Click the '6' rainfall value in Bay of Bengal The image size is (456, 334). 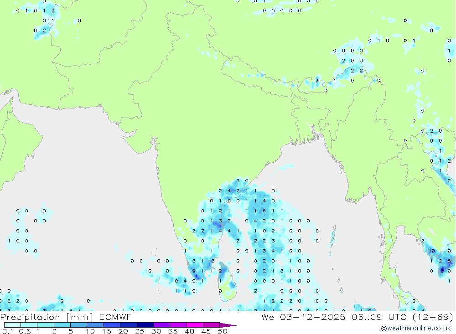tap(264, 211)
